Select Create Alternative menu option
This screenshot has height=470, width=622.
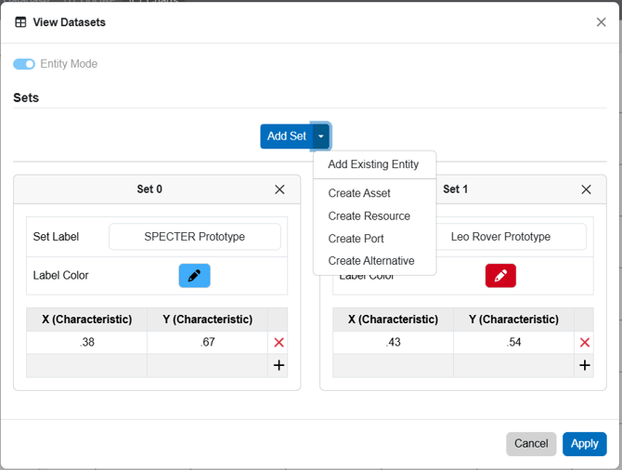(371, 261)
